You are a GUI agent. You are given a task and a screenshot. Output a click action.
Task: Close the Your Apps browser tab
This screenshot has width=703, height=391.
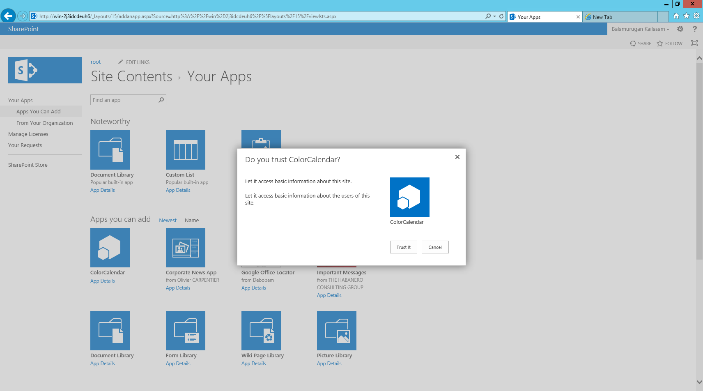(x=578, y=17)
